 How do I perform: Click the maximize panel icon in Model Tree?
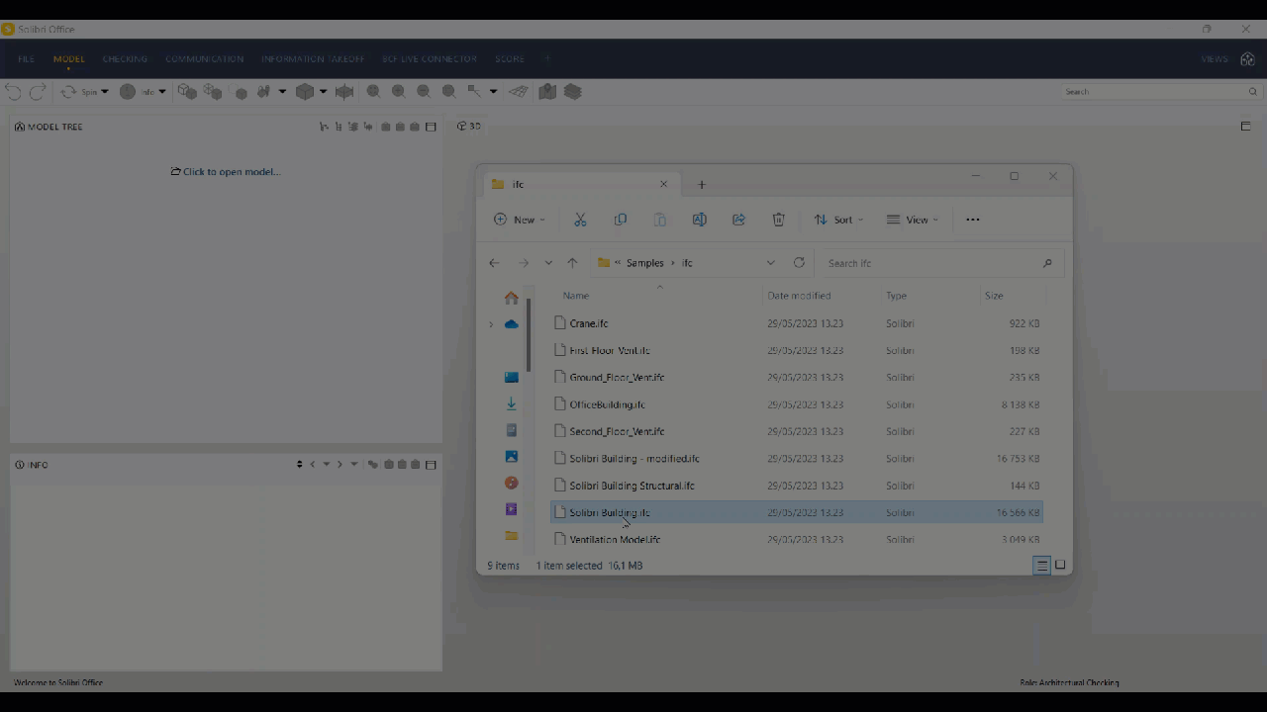click(431, 127)
